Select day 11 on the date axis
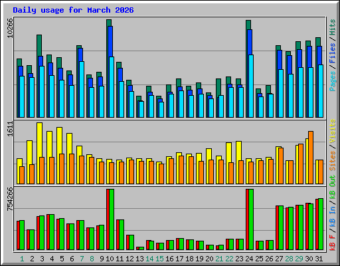Viewport: 340px width, 266px height. (120, 259)
